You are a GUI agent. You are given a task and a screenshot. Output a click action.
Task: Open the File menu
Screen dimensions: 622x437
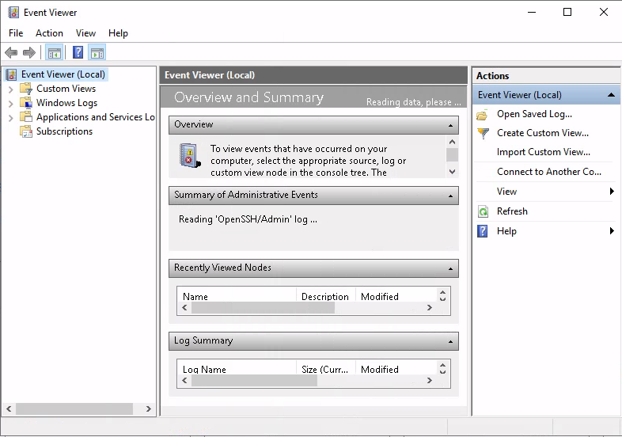point(16,33)
